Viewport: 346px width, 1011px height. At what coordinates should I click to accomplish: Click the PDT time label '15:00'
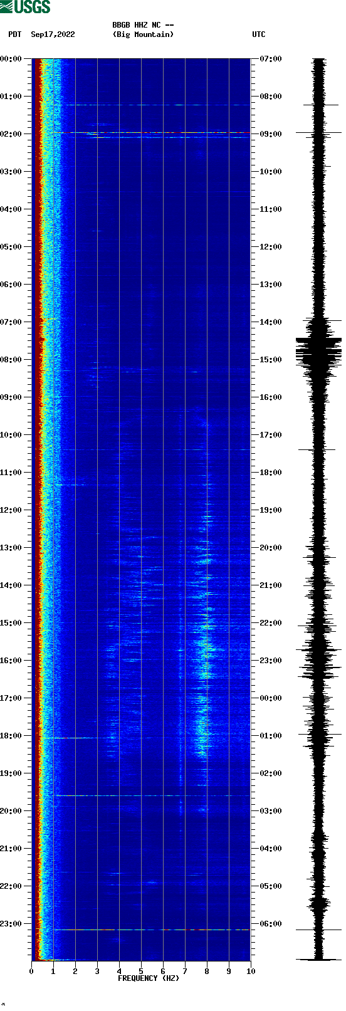pyautogui.click(x=11, y=623)
